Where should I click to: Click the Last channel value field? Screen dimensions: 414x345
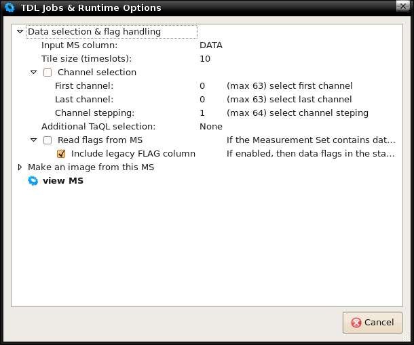[x=202, y=100]
